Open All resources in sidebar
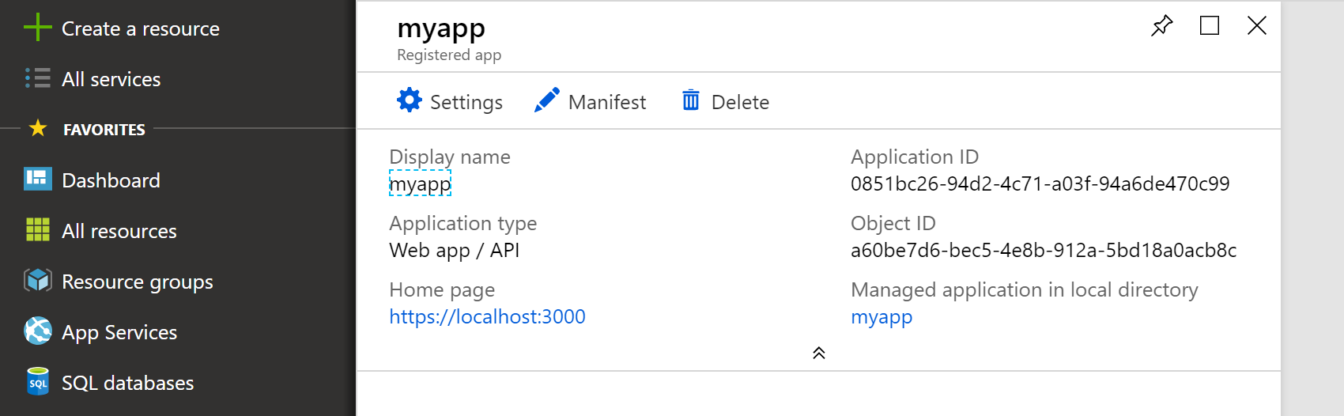1344x416 pixels. coord(119,231)
